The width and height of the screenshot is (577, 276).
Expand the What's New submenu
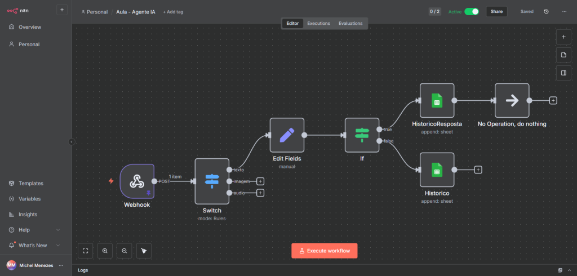pyautogui.click(x=58, y=246)
